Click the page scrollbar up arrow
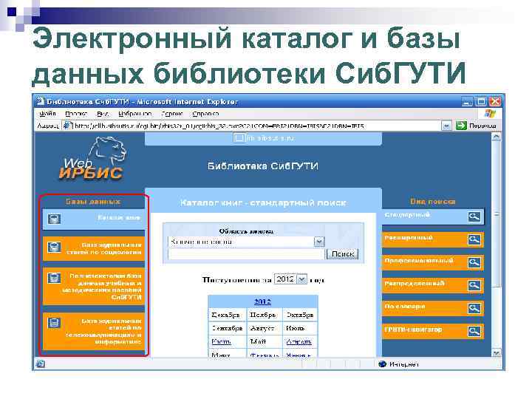Screen dimensions: 532x399 [x=496, y=137]
